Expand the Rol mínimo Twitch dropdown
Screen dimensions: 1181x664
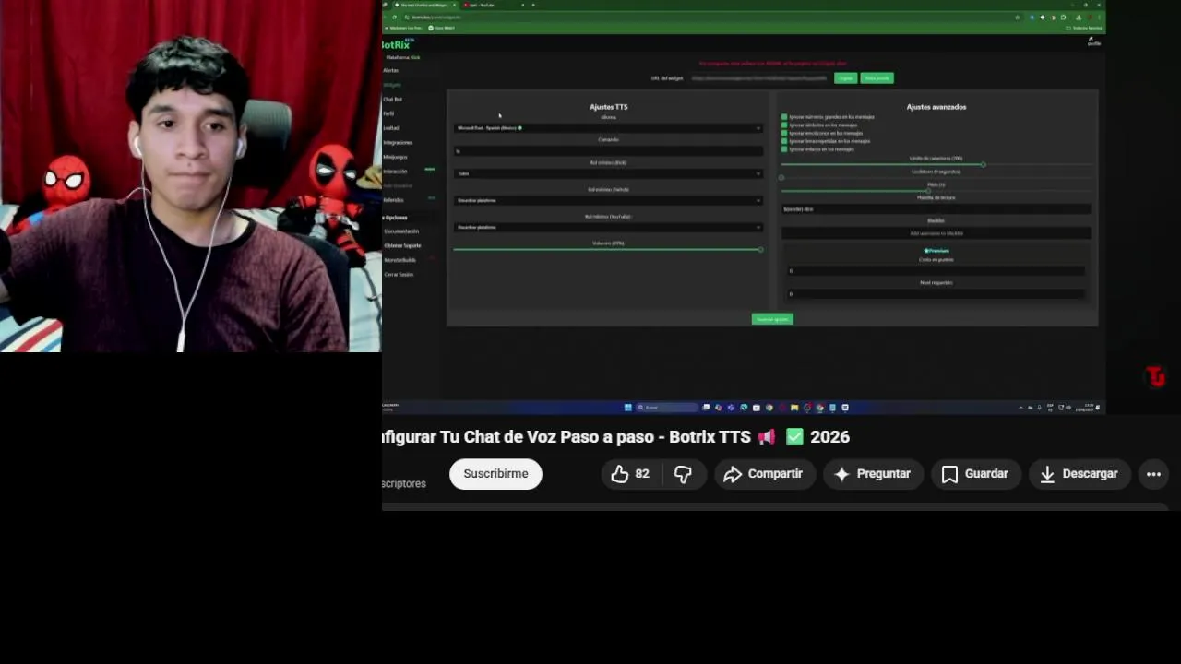click(x=608, y=200)
